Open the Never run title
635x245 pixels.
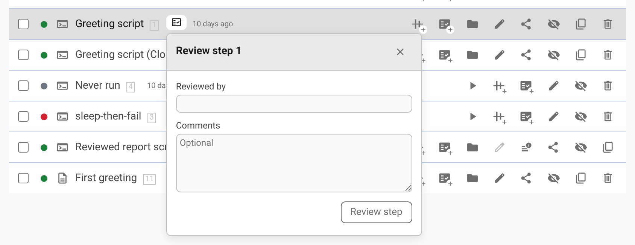coord(98,85)
